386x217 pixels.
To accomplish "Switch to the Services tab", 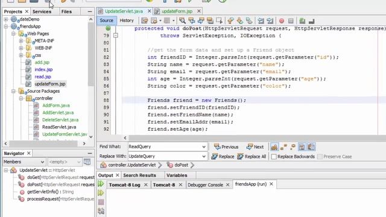I will pos(42,11).
